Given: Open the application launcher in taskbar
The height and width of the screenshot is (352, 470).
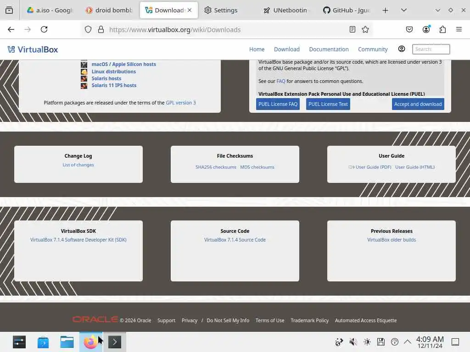Looking at the screenshot, I should point(19,342).
